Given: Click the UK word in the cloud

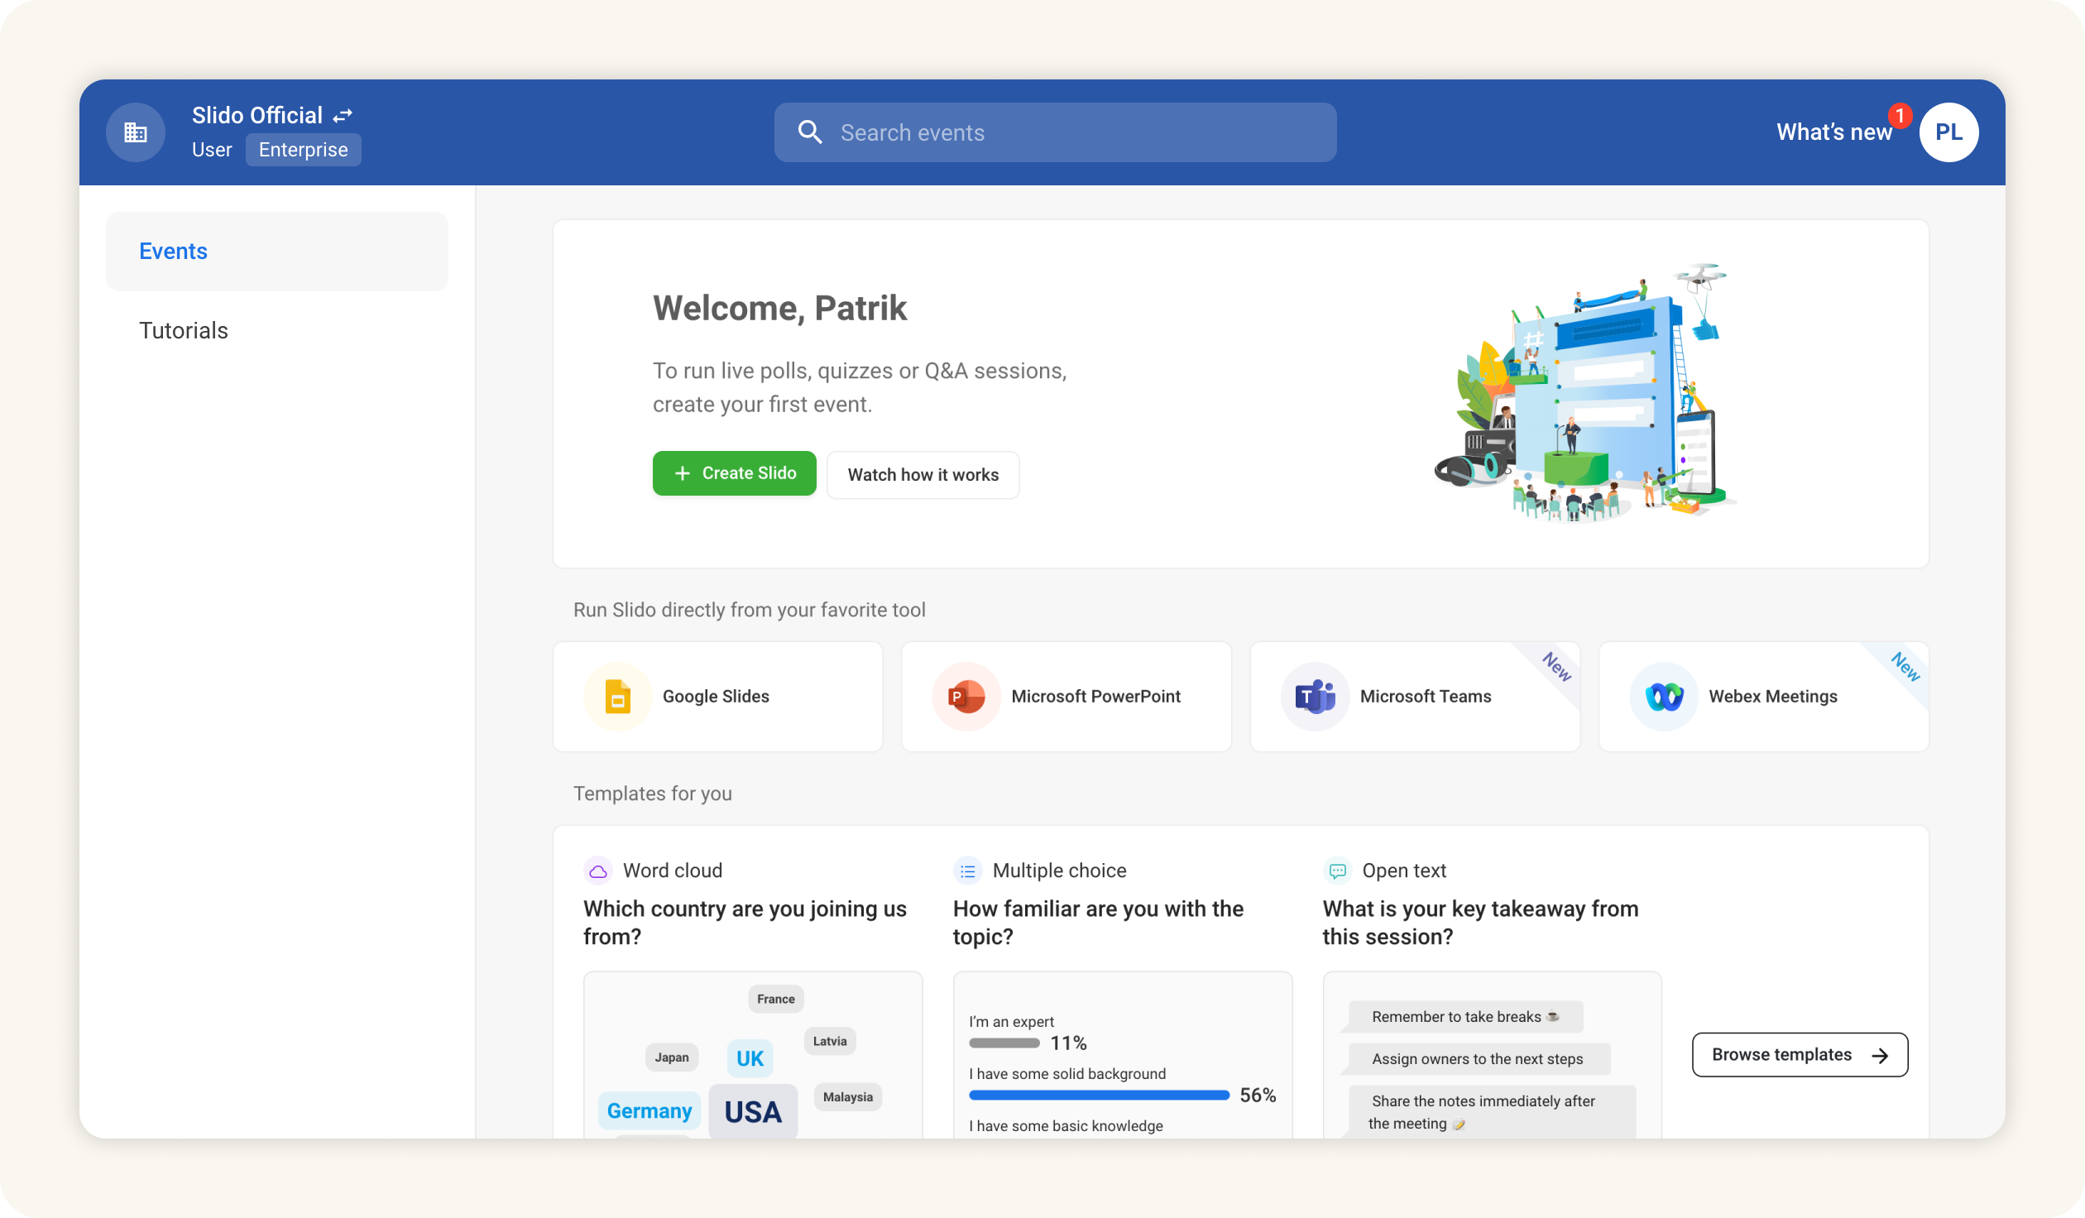Looking at the screenshot, I should pos(750,1059).
